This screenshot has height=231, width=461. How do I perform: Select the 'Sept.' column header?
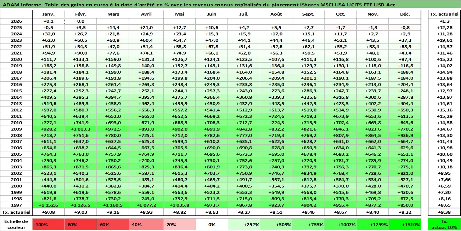tap(308, 14)
